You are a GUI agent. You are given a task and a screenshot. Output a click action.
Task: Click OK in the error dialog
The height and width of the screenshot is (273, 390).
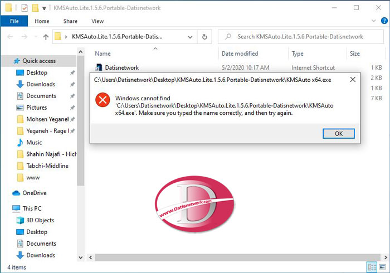[x=339, y=134]
